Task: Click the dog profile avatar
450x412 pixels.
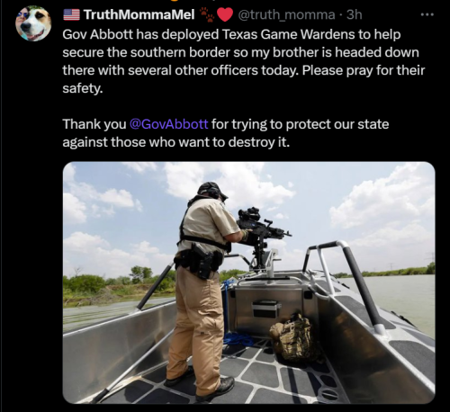Action: [x=33, y=23]
